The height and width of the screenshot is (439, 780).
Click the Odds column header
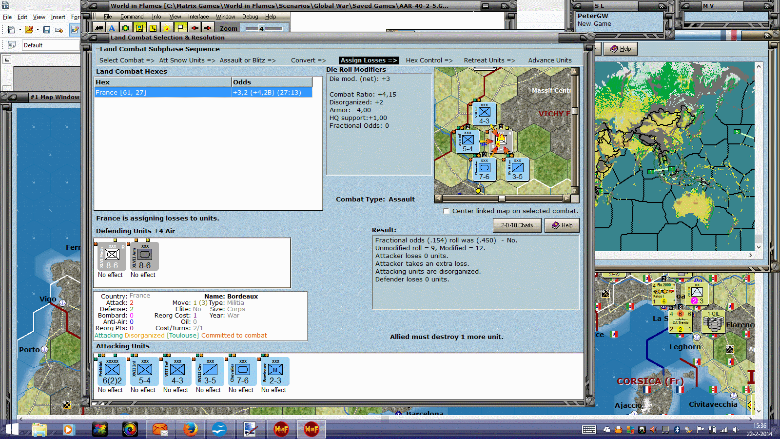click(272, 82)
